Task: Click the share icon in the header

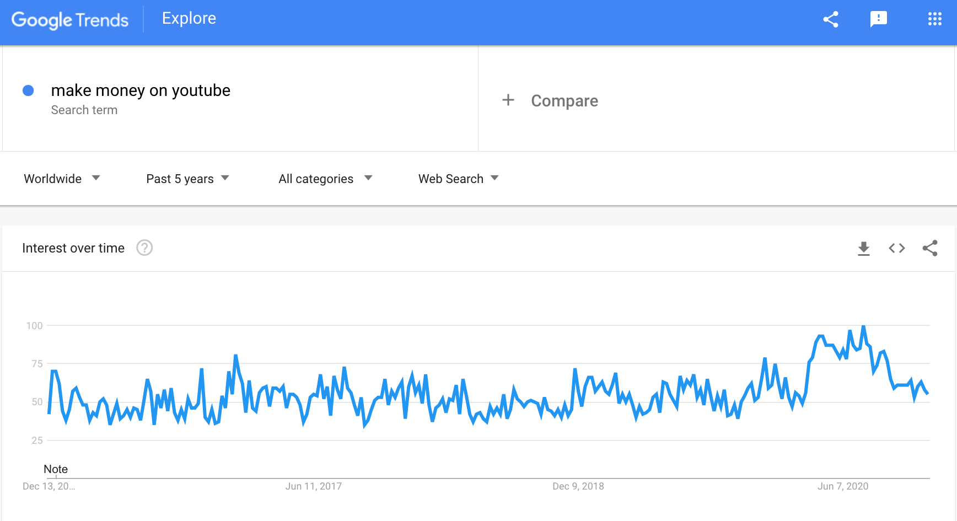Action: tap(831, 19)
